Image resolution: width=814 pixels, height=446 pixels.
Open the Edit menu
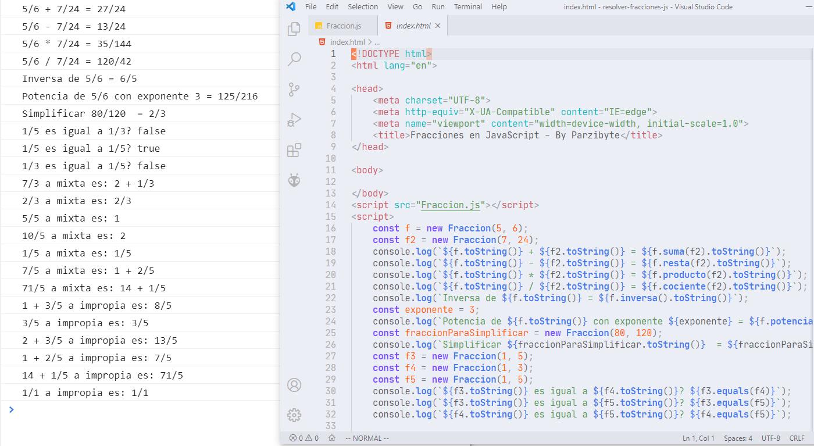point(332,7)
